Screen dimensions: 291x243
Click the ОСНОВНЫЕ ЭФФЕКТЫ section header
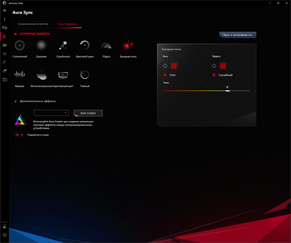(35, 34)
